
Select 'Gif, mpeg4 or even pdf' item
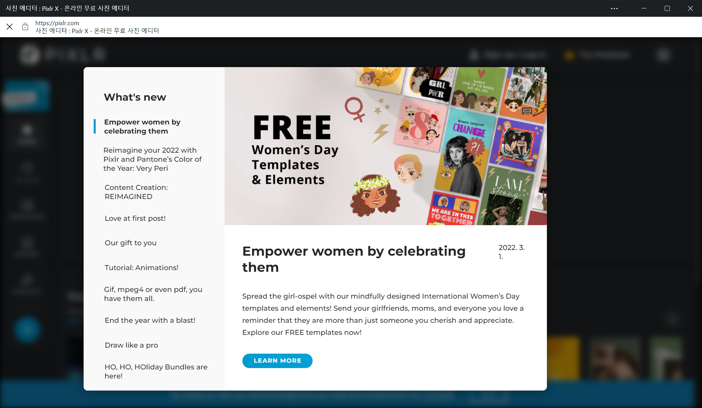pos(153,294)
